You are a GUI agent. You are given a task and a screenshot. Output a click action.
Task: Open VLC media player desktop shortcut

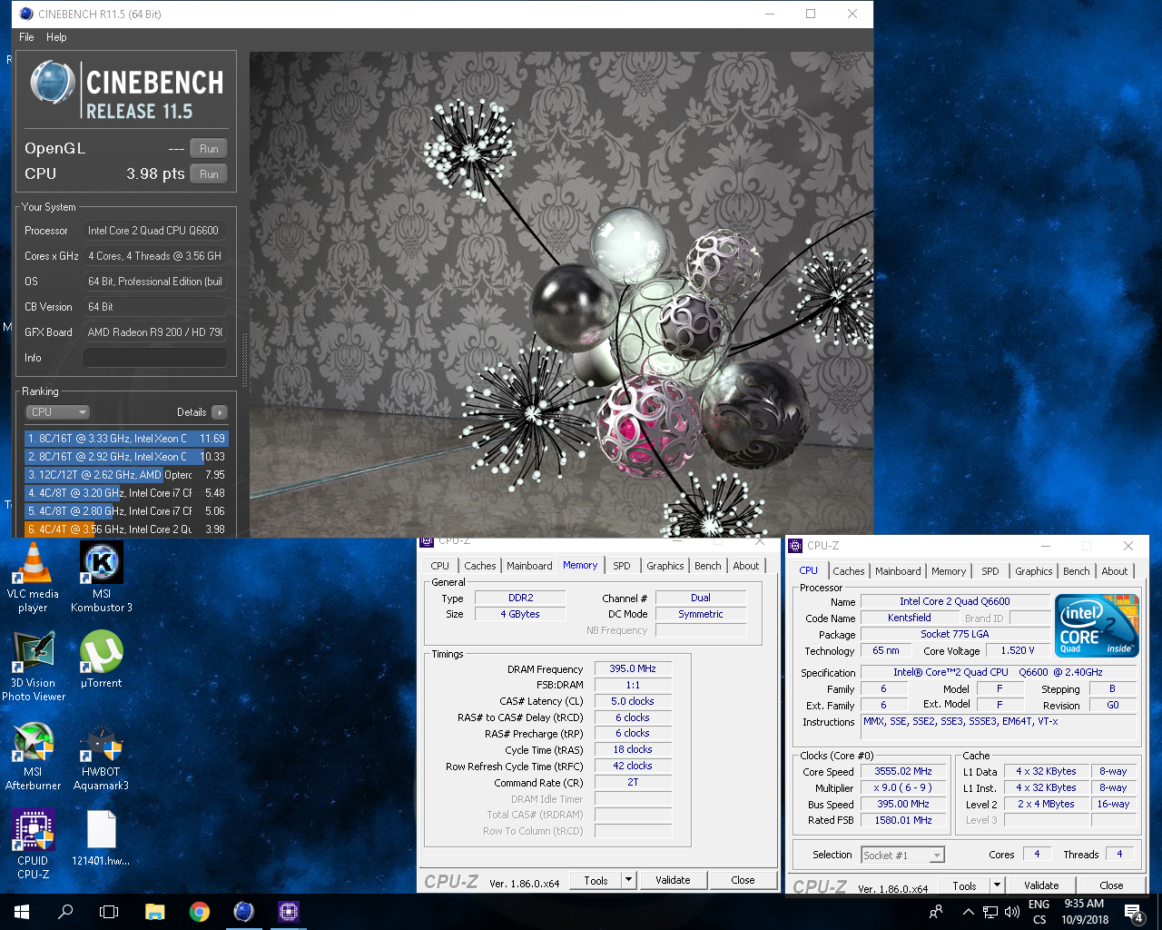(33, 578)
